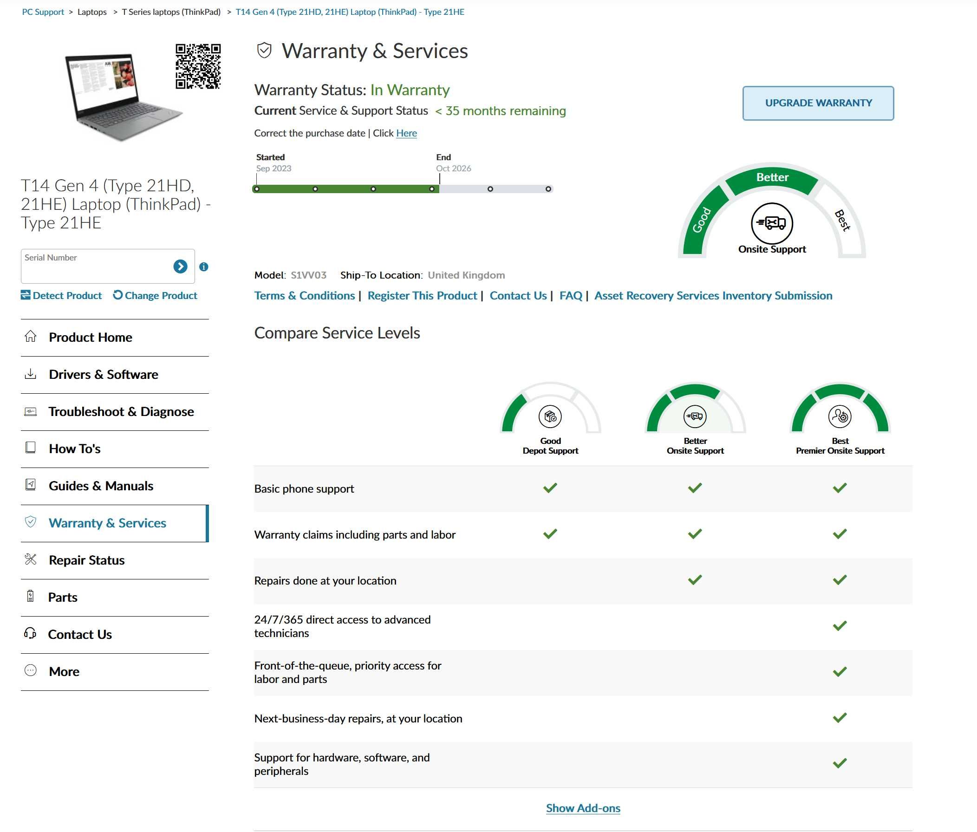The width and height of the screenshot is (977, 832).
Task: Click the Here link to correct purchase date
Action: coord(406,133)
